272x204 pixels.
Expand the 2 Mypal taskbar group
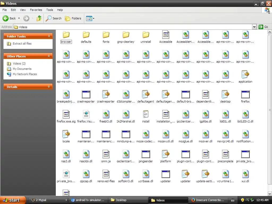[66, 200]
